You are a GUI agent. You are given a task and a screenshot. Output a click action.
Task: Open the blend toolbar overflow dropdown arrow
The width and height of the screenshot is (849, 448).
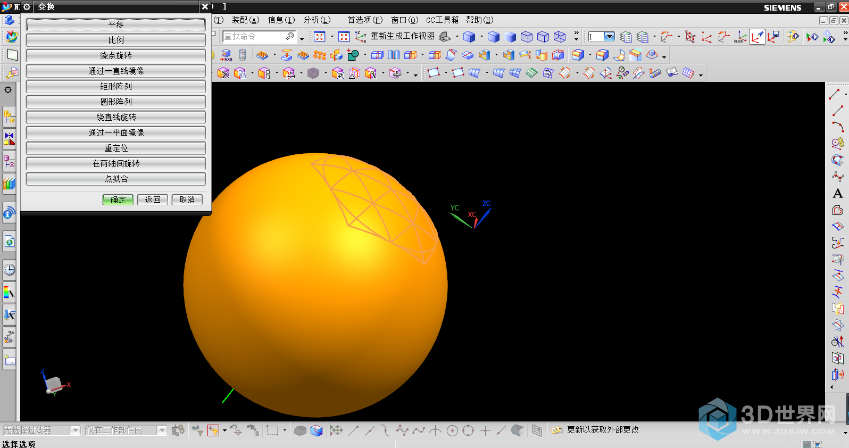(x=664, y=56)
